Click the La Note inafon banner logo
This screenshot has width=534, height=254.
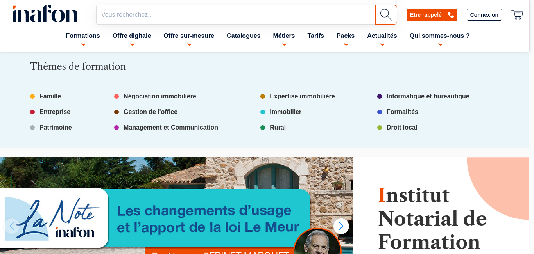54,218
